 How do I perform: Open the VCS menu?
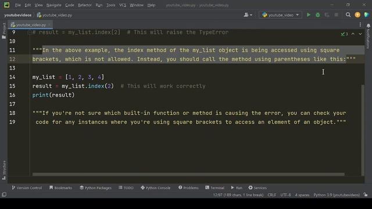point(123,5)
